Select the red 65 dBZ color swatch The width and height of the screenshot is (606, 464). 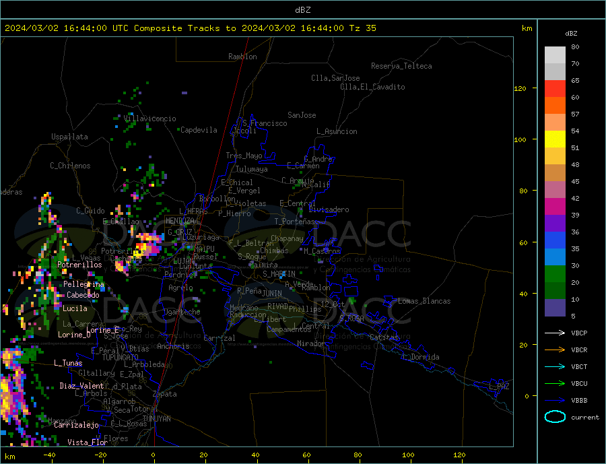(x=555, y=88)
